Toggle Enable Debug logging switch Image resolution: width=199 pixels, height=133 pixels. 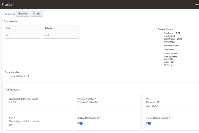[x=148, y=123]
